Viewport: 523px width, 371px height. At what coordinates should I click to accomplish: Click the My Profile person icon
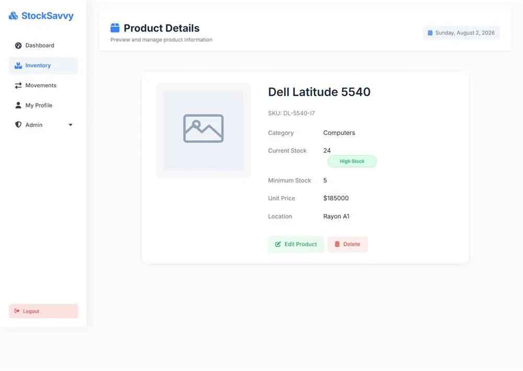[18, 105]
